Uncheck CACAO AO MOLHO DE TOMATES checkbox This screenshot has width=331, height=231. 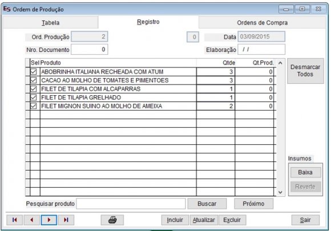click(x=34, y=80)
